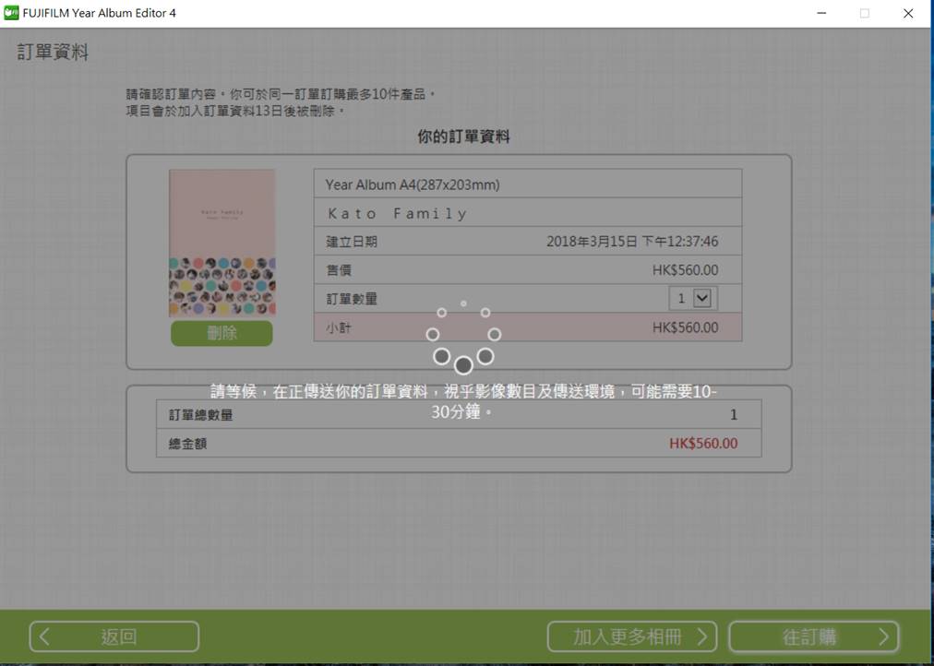Click the 小計 subtotal amount HK$560.00

pos(685,327)
